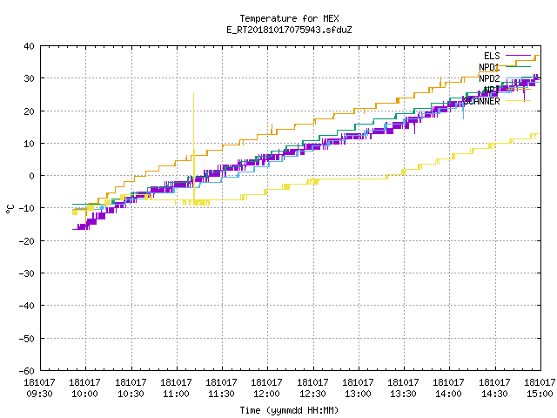Click the y-axis tick label -30

coord(27,273)
